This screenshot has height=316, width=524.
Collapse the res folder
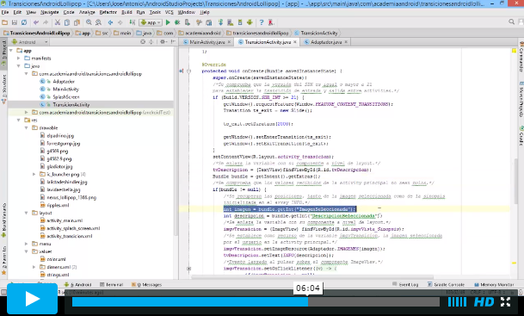click(x=19, y=120)
